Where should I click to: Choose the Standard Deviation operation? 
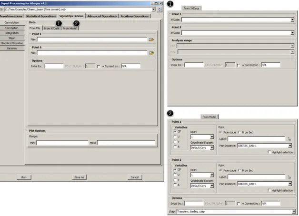[12, 43]
